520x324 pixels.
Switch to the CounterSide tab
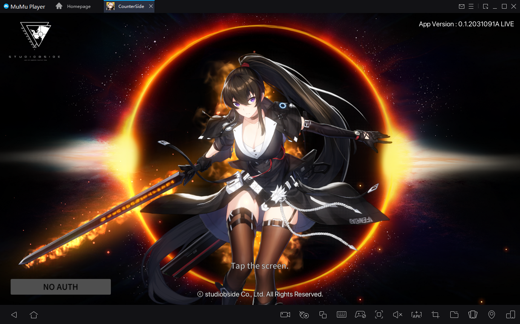point(129,6)
